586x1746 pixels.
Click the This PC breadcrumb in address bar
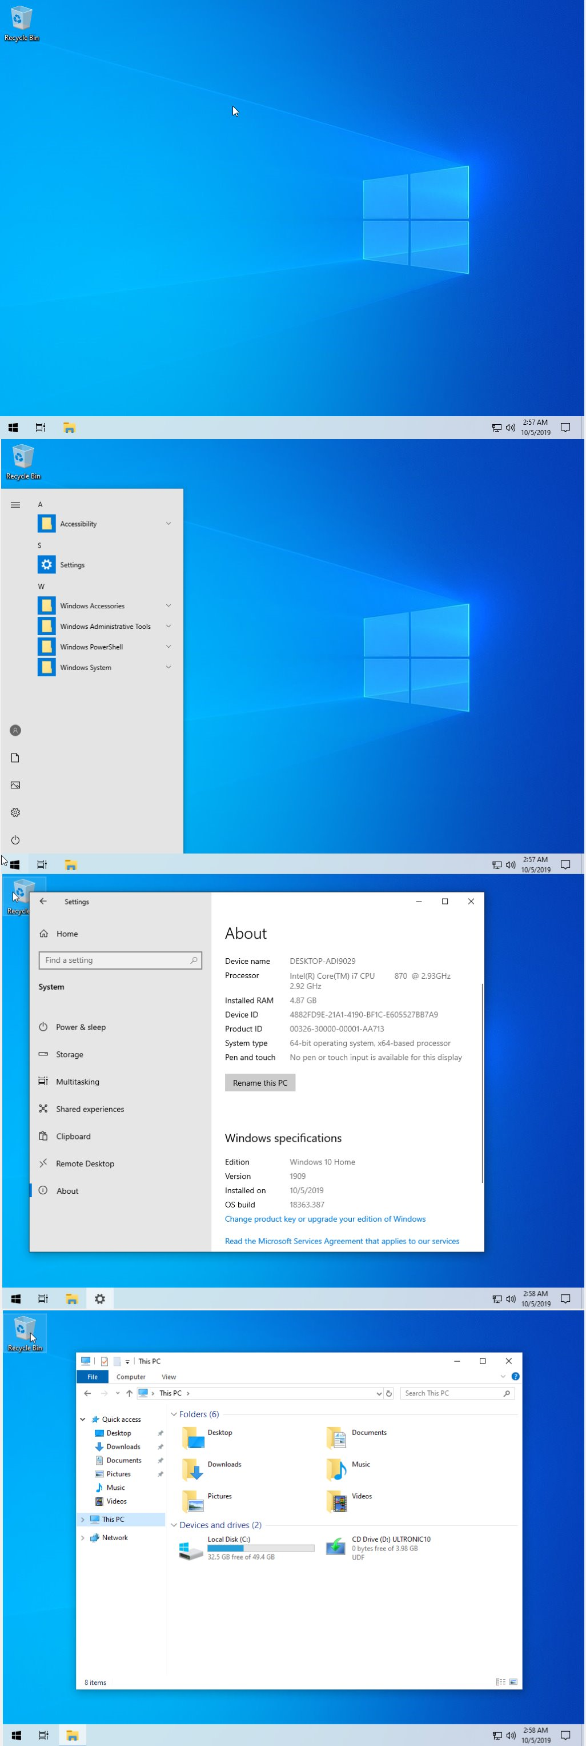coord(170,1394)
